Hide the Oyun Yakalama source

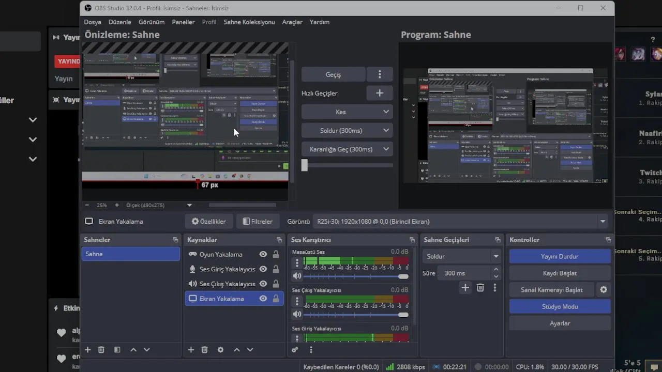pos(263,254)
